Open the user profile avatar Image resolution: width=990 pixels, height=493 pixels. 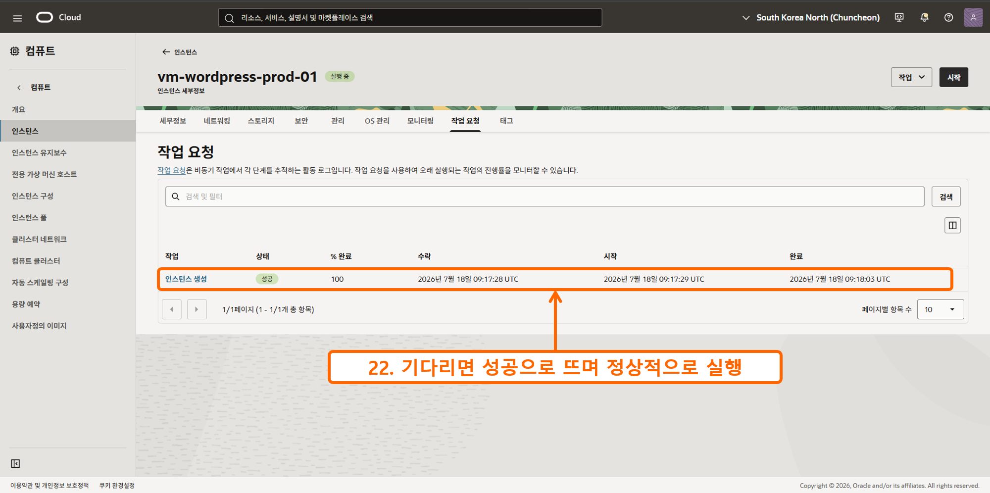[973, 17]
